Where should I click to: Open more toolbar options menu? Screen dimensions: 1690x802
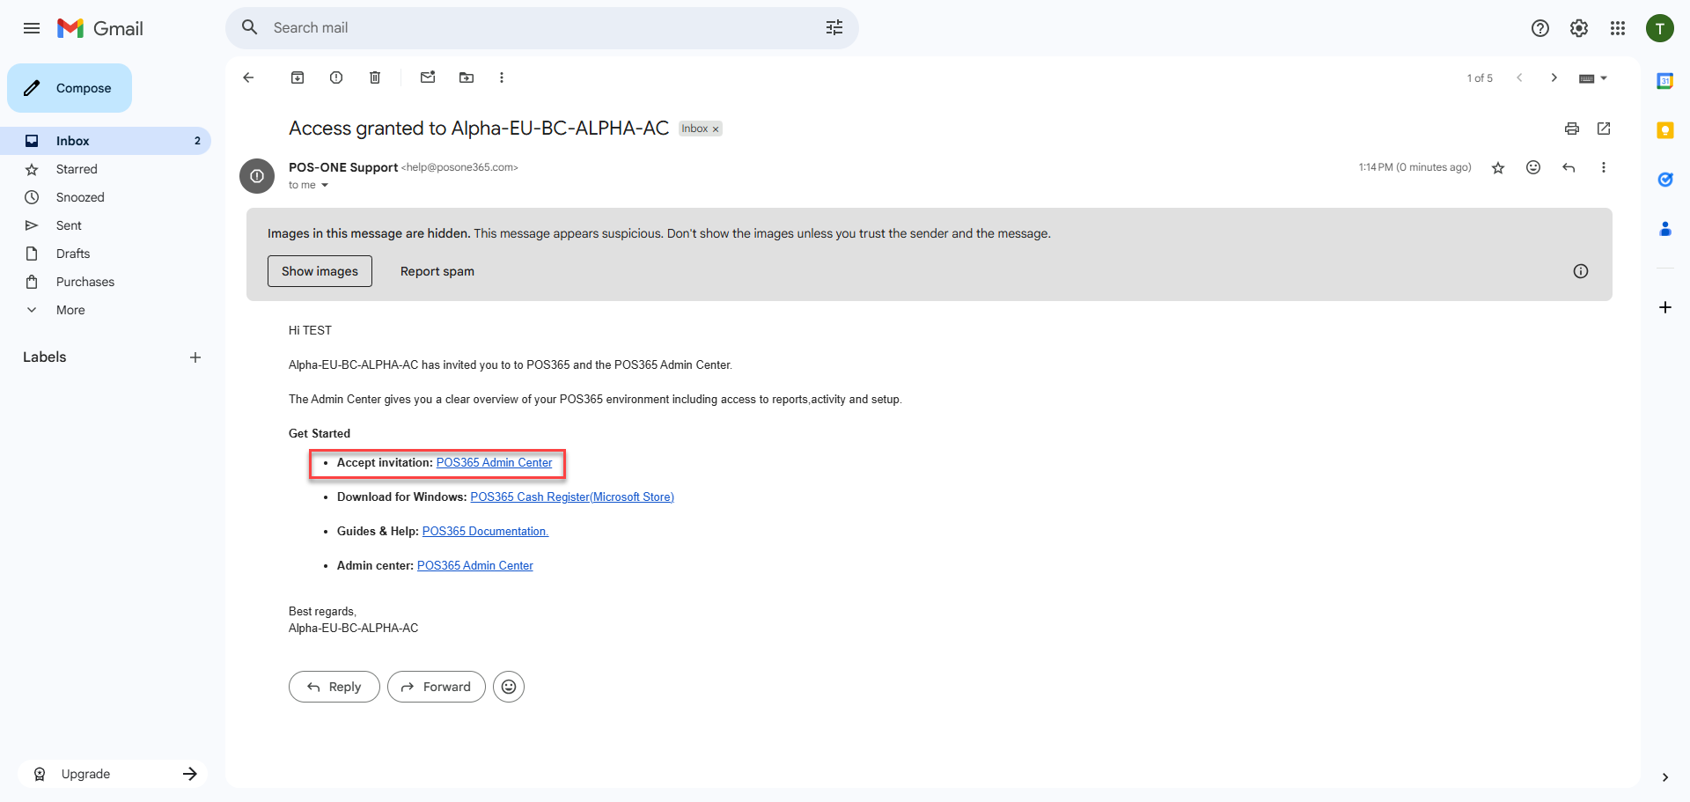[x=502, y=77]
